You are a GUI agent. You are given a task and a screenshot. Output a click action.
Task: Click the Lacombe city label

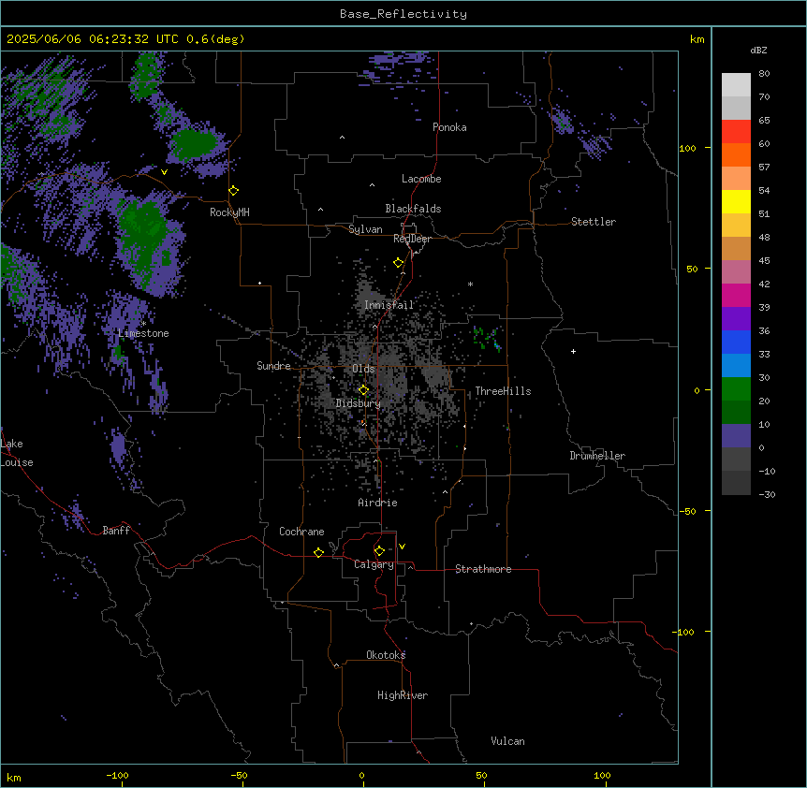[x=421, y=179]
